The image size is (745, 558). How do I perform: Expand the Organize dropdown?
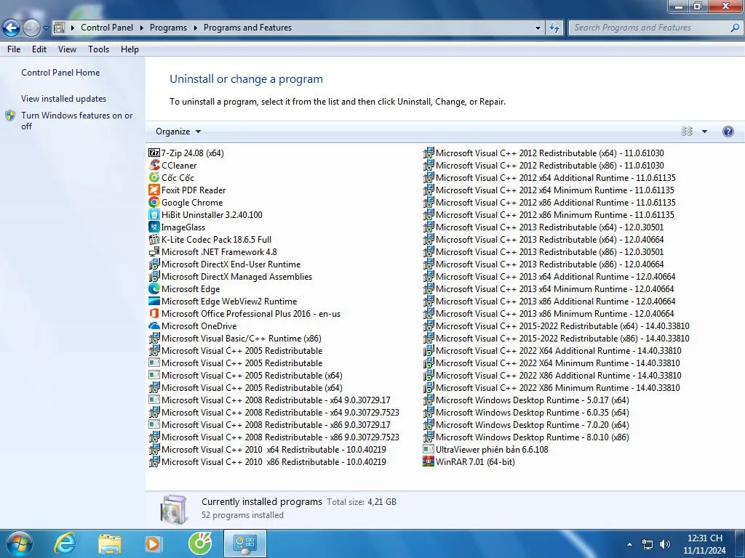pyautogui.click(x=178, y=132)
